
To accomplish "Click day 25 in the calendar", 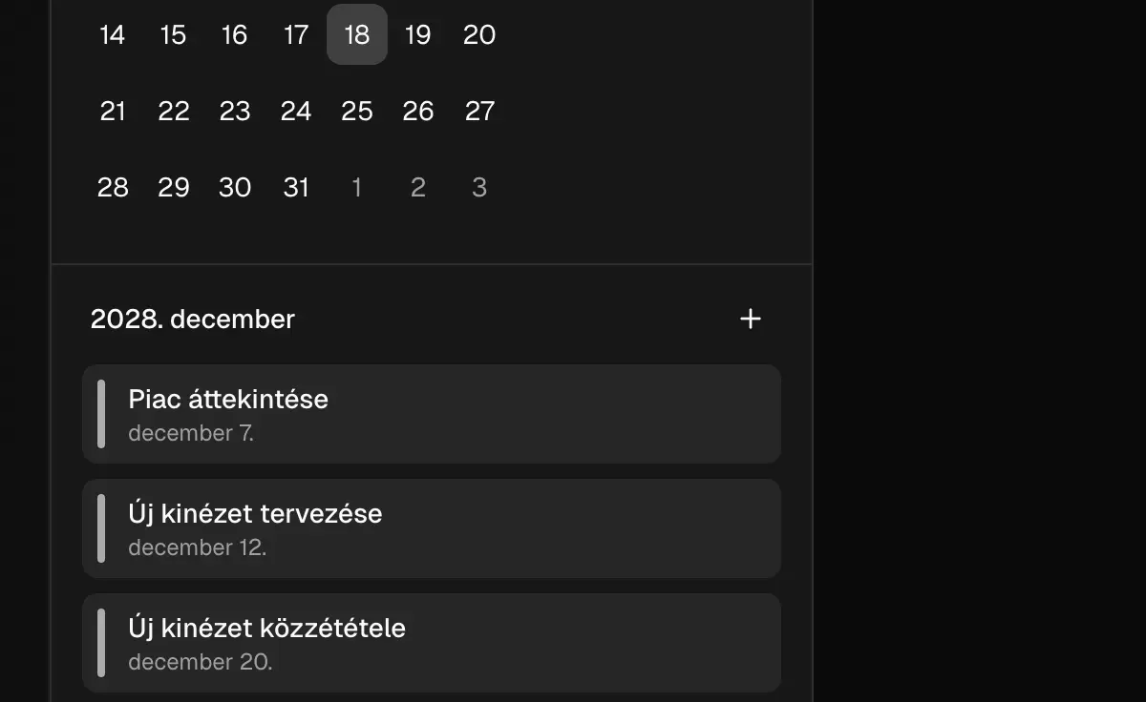I will pyautogui.click(x=357, y=111).
